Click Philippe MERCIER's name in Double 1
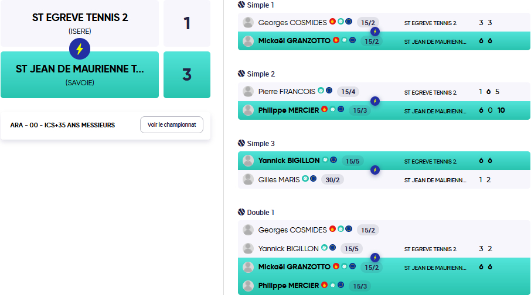 pyautogui.click(x=288, y=286)
